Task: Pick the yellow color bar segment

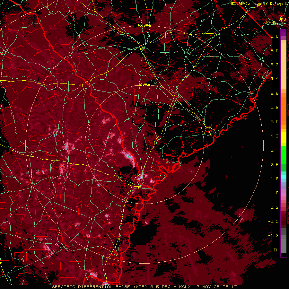Action: [x=284, y=137]
